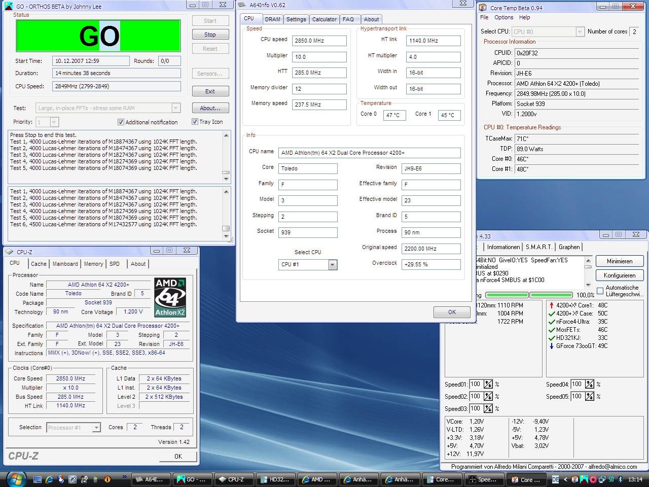Click the Konfigurieren button in SpeedFan
This screenshot has width=649, height=487.
coord(619,275)
